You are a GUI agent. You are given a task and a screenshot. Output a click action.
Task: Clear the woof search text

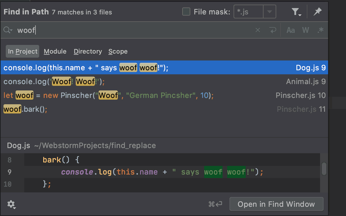257,30
